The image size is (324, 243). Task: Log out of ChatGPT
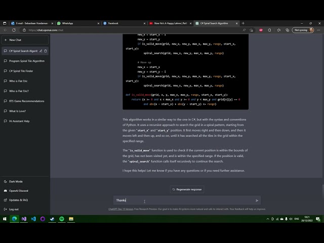(x=25, y=209)
